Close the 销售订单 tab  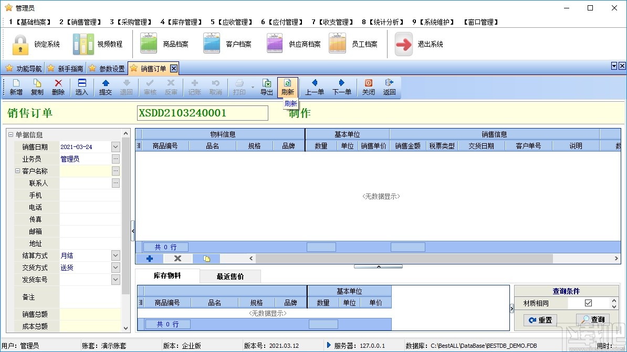click(x=173, y=68)
